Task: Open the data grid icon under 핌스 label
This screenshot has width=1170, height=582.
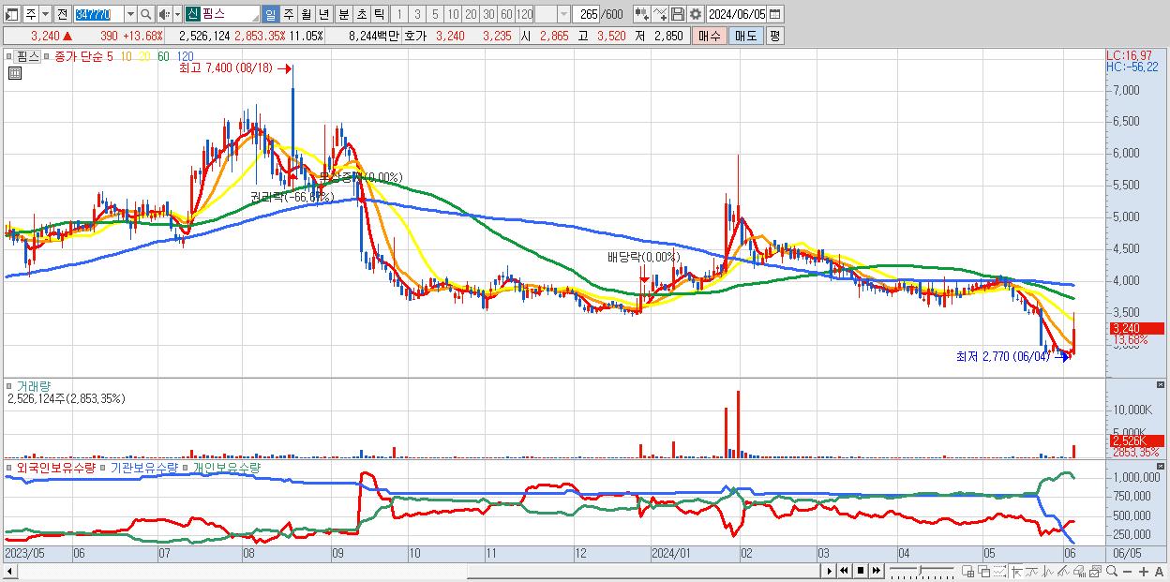Action: click(x=14, y=74)
